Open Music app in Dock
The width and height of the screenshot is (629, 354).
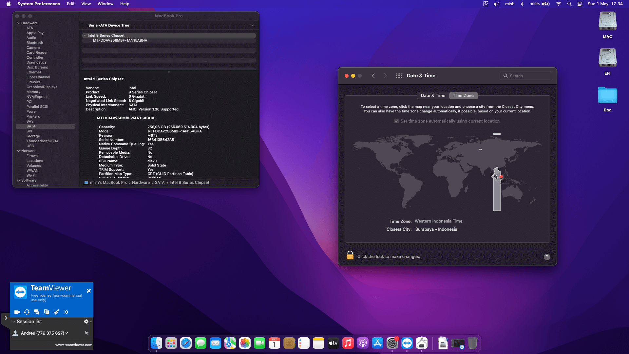[348, 343]
